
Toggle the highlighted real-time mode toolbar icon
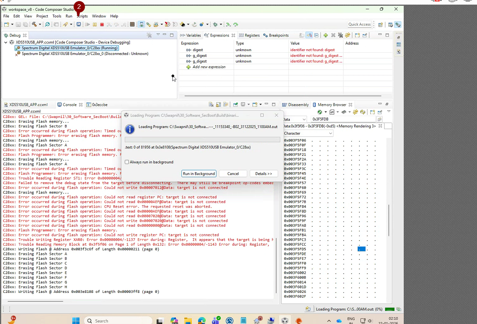click(142, 25)
